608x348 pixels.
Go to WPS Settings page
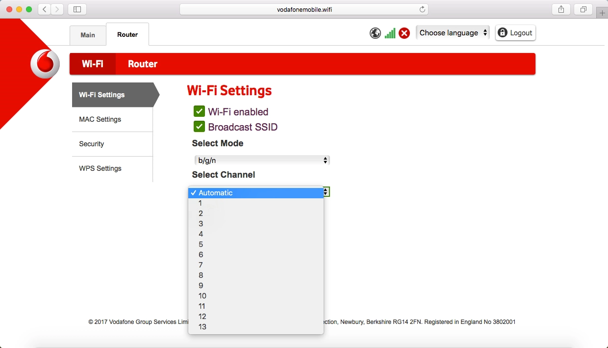100,168
